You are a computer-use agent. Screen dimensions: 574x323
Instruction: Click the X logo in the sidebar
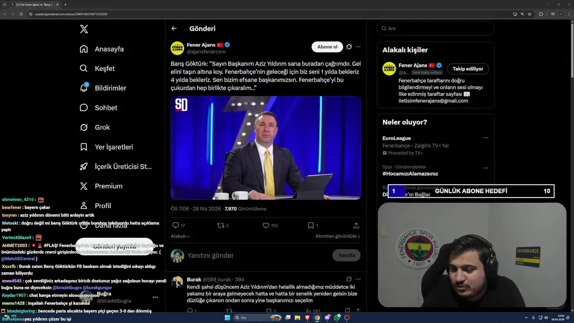coord(84,29)
